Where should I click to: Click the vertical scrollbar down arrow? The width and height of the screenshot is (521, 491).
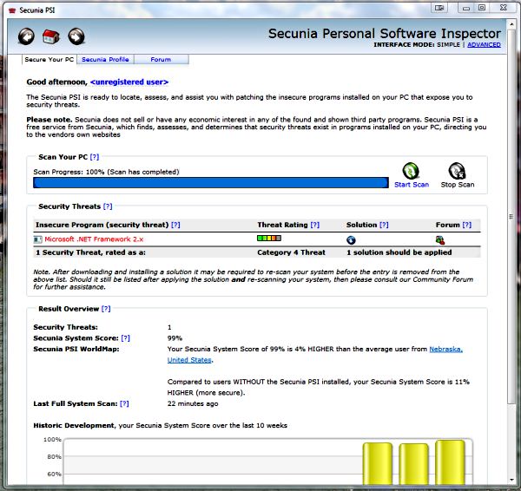pos(511,480)
